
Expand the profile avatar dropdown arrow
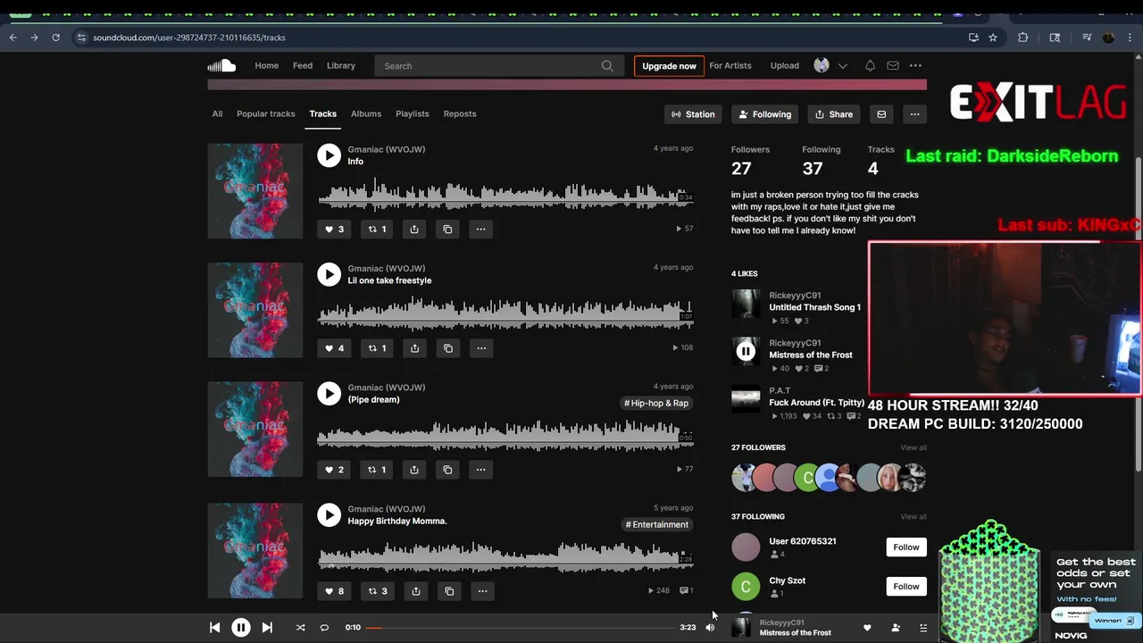(842, 66)
